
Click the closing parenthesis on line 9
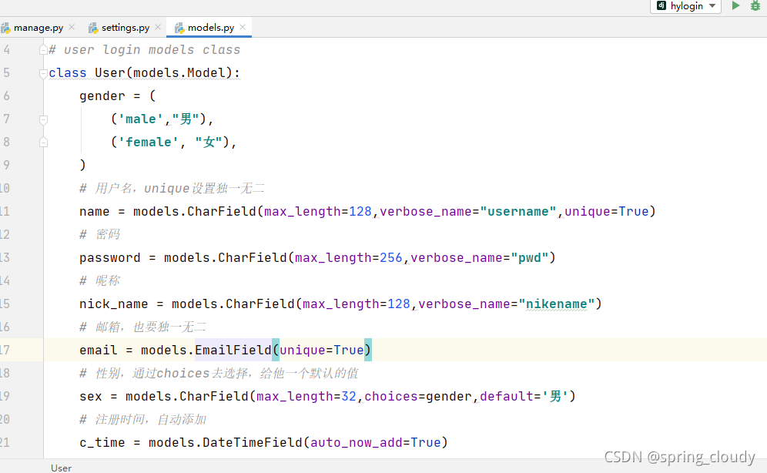tap(82, 165)
